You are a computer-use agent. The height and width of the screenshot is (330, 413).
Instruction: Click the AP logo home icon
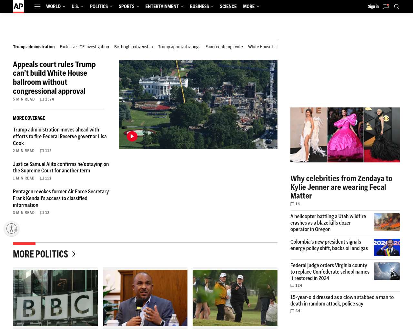click(18, 6)
